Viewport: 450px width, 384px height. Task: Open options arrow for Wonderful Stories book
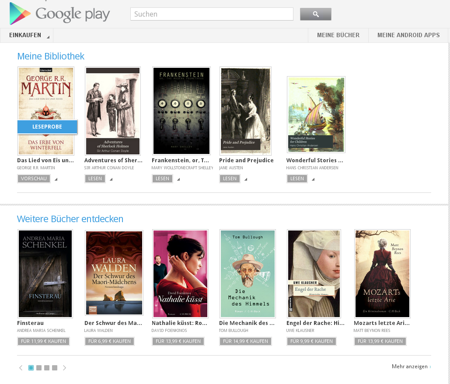(313, 179)
